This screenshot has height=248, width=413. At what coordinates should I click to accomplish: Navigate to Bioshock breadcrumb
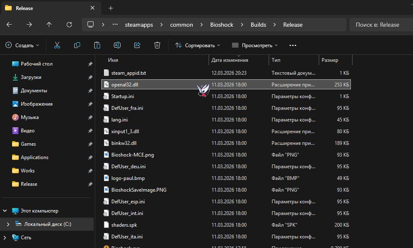click(222, 25)
